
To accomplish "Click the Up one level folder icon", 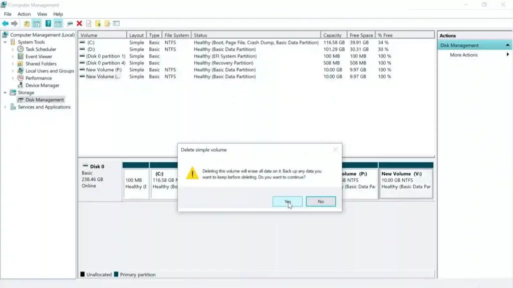I will pyautogui.click(x=27, y=23).
